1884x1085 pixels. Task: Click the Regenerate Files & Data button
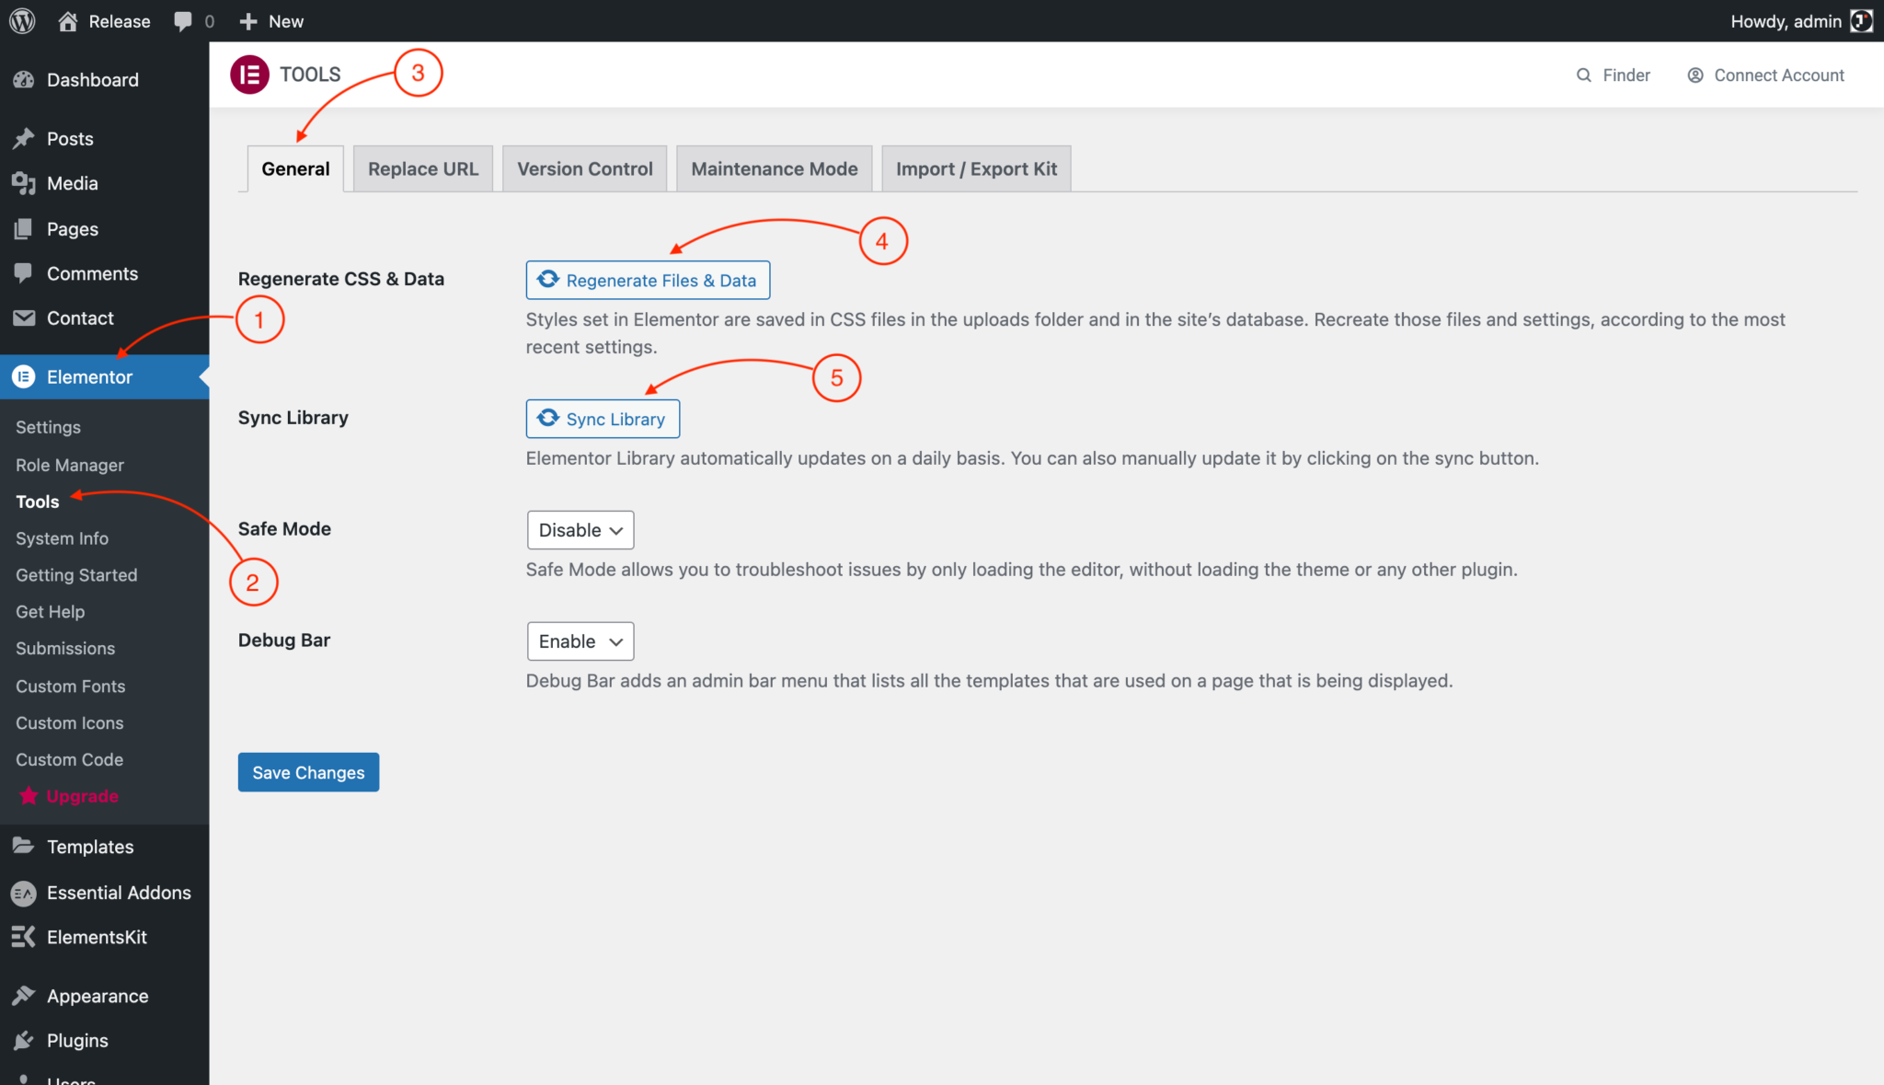(x=647, y=280)
